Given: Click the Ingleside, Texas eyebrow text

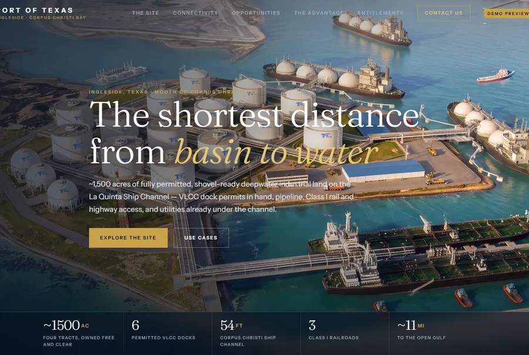Looking at the screenshot, I should tap(173, 92).
